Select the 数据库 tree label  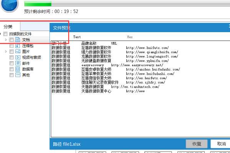tap(28, 69)
